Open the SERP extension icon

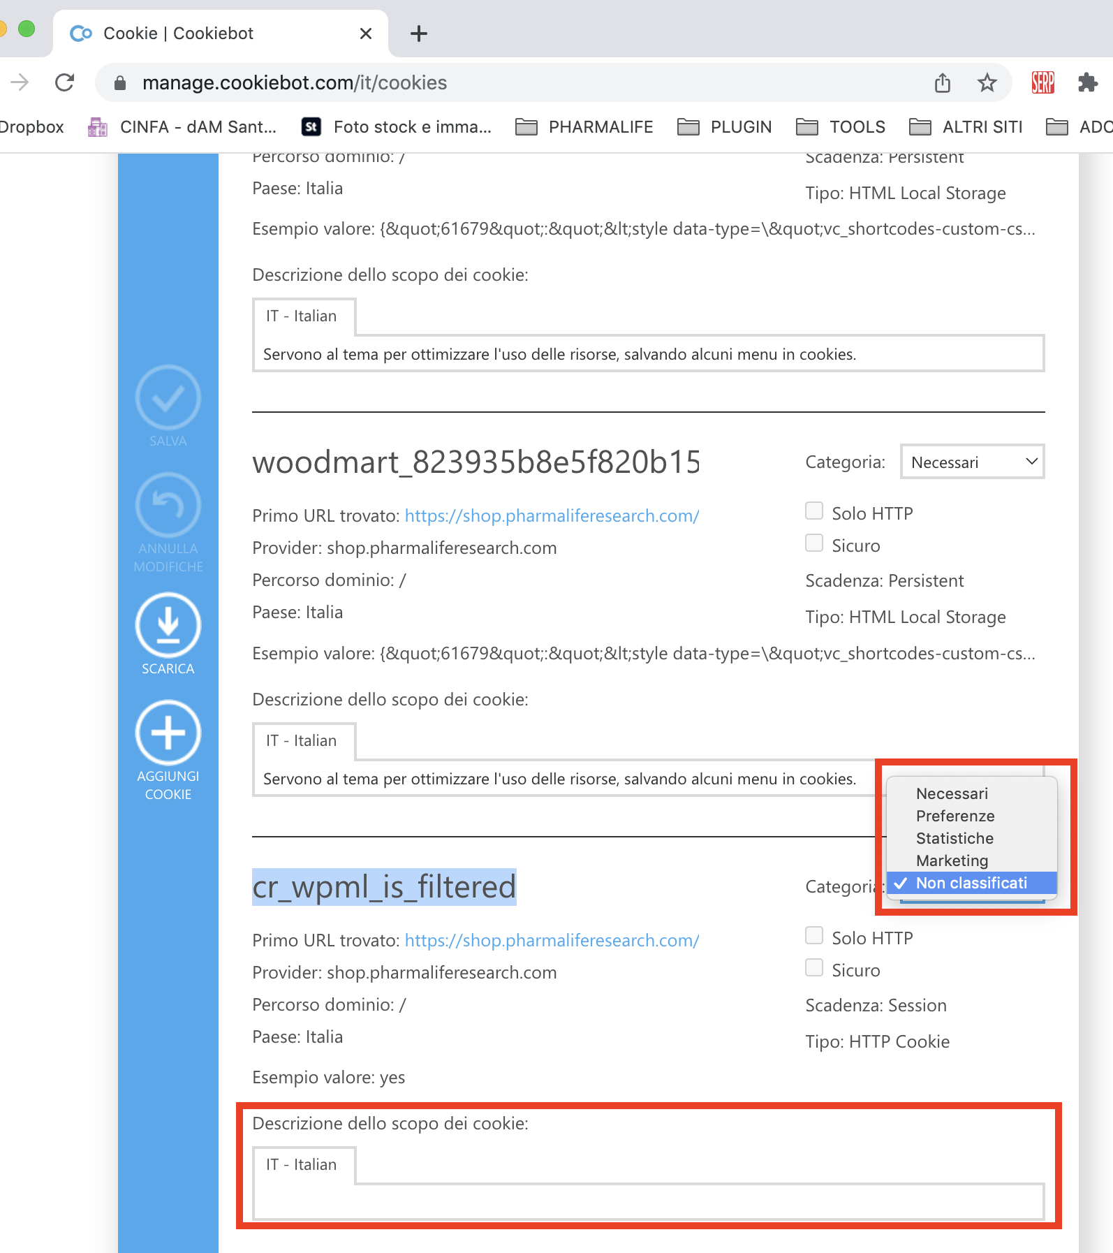pos(1042,82)
